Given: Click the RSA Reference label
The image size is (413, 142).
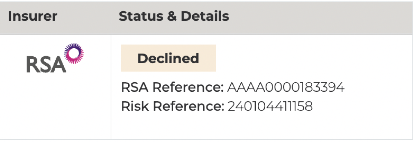Looking at the screenshot, I should pyautogui.click(x=172, y=87).
